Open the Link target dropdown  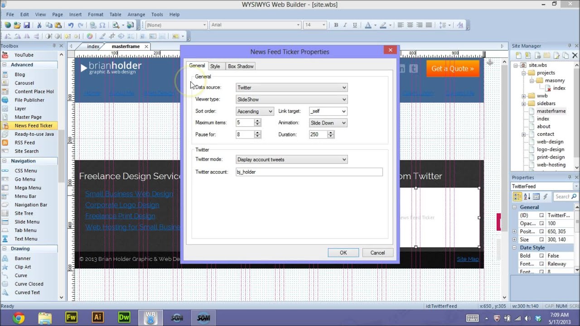[x=344, y=111]
